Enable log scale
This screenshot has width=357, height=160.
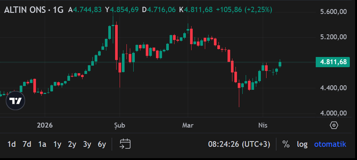(x=302, y=144)
